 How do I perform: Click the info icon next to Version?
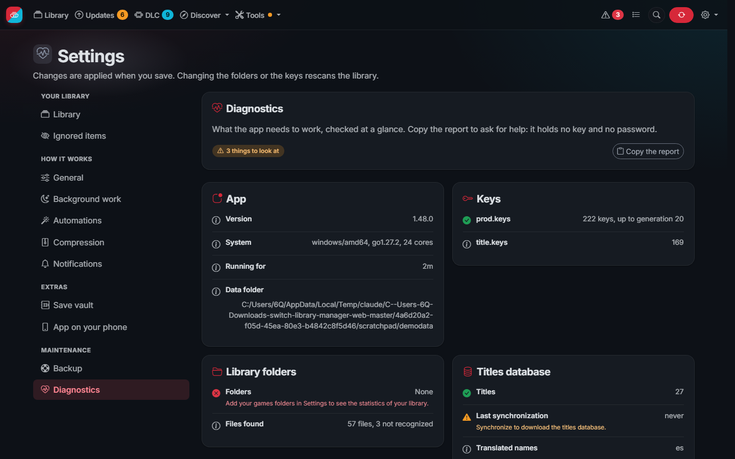(216, 220)
